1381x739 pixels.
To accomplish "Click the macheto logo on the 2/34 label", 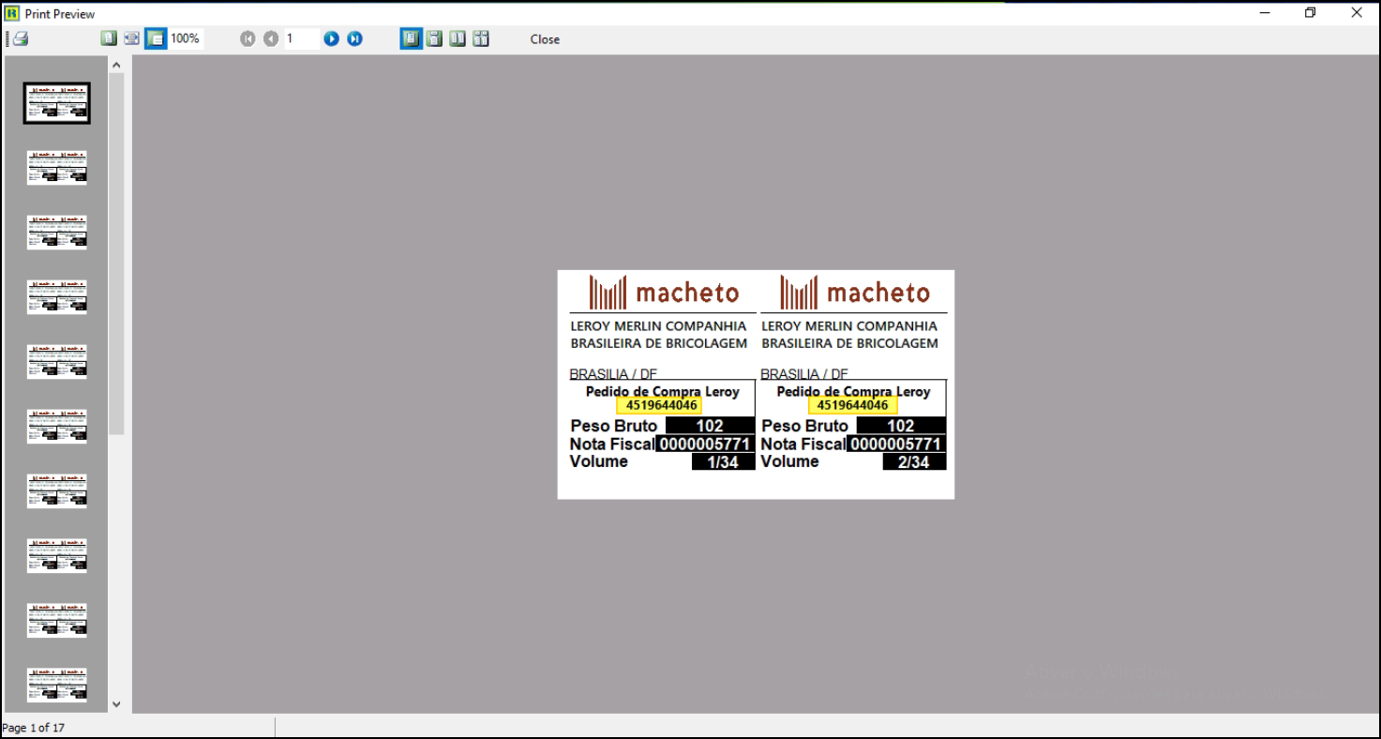I will pos(855,293).
